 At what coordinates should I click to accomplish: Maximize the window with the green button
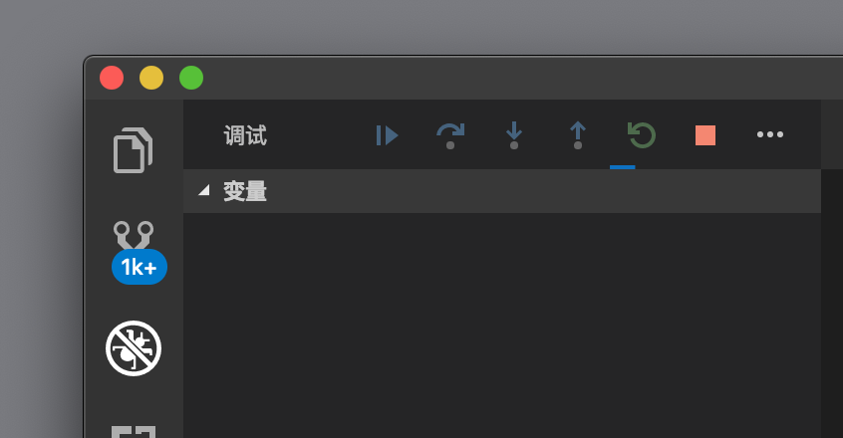point(191,78)
